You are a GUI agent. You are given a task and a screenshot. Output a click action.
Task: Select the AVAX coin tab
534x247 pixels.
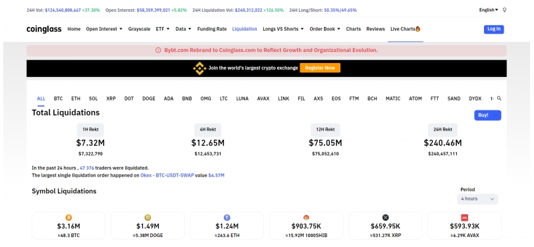263,99
